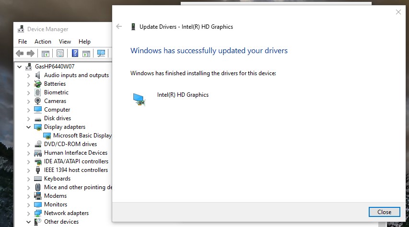Viewport: 409px width, 227px height.
Task: Expand the Batteries node chevron
Action: point(28,84)
